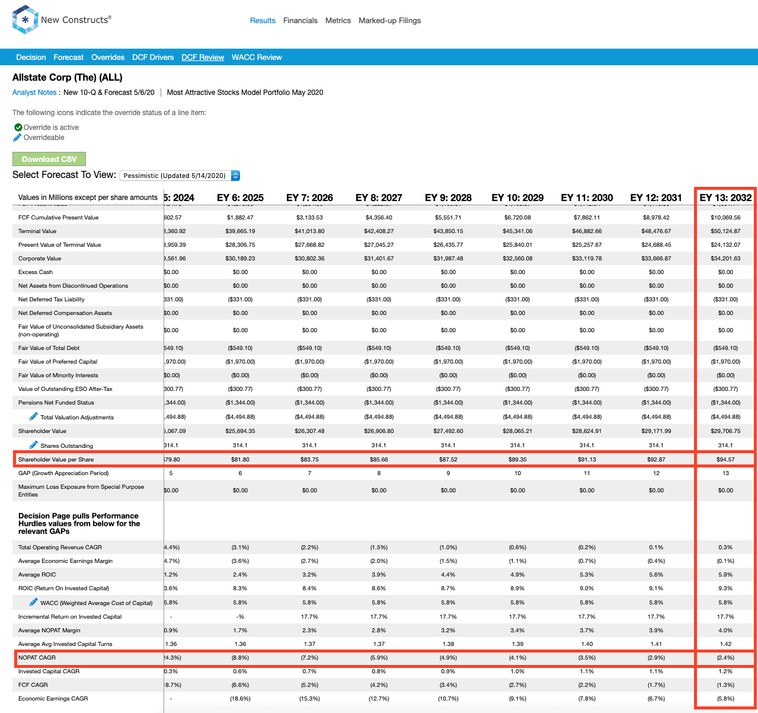Viewport: 758px width, 713px height.
Task: Click NOPAT CAGR (8.8%) in EY 6
Action: [240, 658]
